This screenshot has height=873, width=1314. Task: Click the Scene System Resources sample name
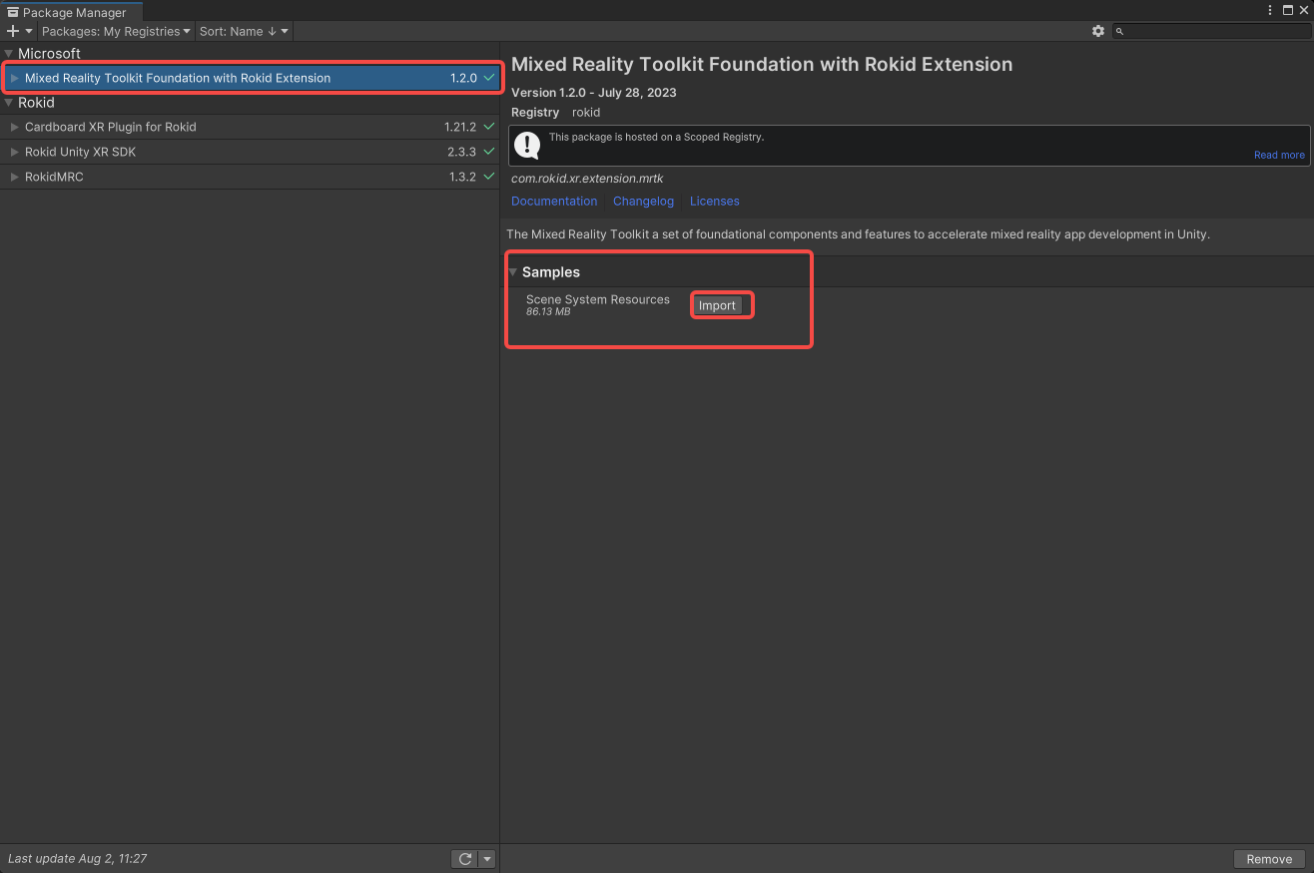click(598, 299)
